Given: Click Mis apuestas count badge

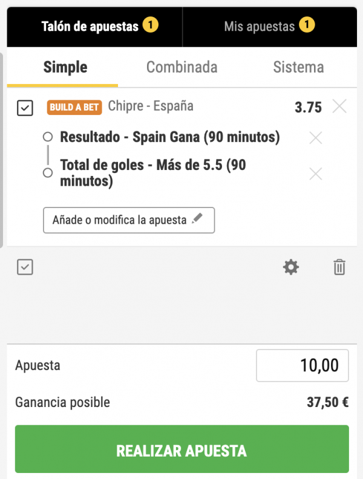Looking at the screenshot, I should tap(307, 26).
